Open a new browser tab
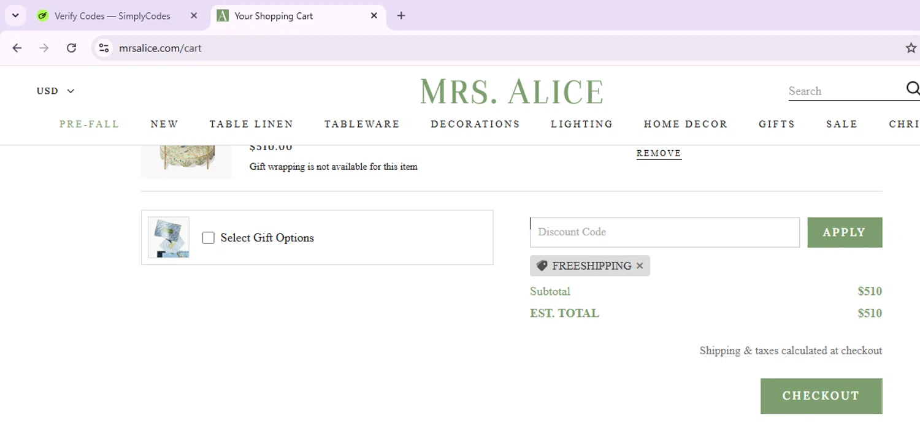920x434 pixels. point(401,16)
